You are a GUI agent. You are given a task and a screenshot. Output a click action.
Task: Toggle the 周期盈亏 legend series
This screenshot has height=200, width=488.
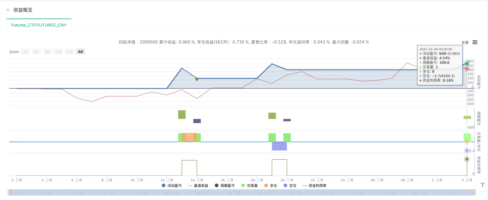point(224,185)
